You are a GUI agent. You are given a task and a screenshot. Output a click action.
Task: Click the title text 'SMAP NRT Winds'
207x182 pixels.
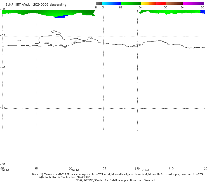tap(18, 4)
